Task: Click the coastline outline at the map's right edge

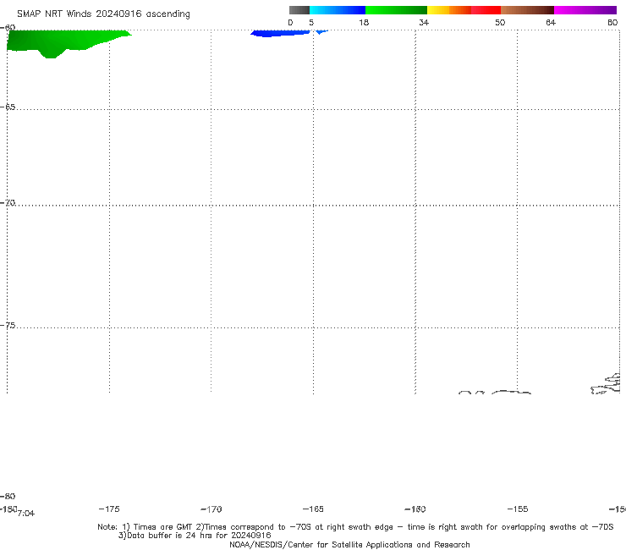Action: coord(606,384)
